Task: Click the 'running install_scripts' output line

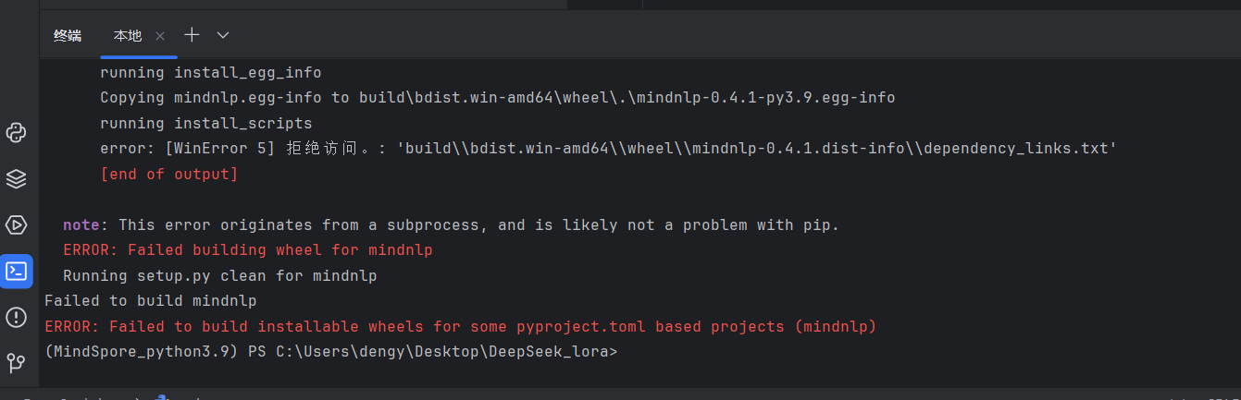Action: 205,123
